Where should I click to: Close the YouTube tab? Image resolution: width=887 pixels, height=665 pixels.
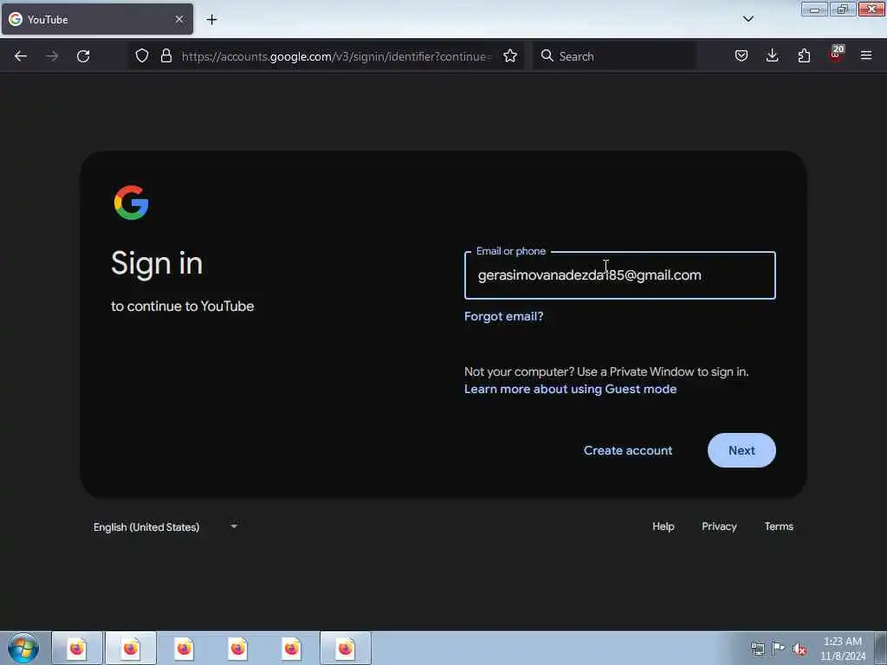coord(179,19)
